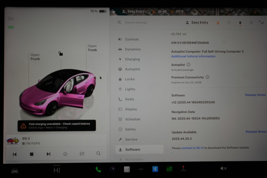The height and width of the screenshot is (178, 267).
Task: Tap Open Frunk on the car view
Action: (35, 57)
